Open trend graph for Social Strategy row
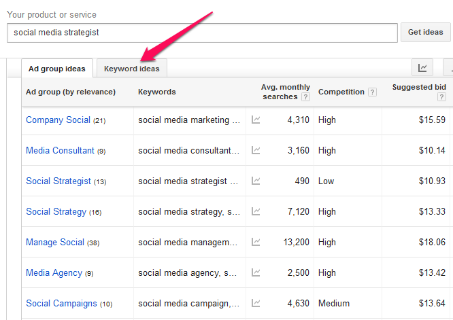Viewport: 453px width, 320px height. point(256,211)
